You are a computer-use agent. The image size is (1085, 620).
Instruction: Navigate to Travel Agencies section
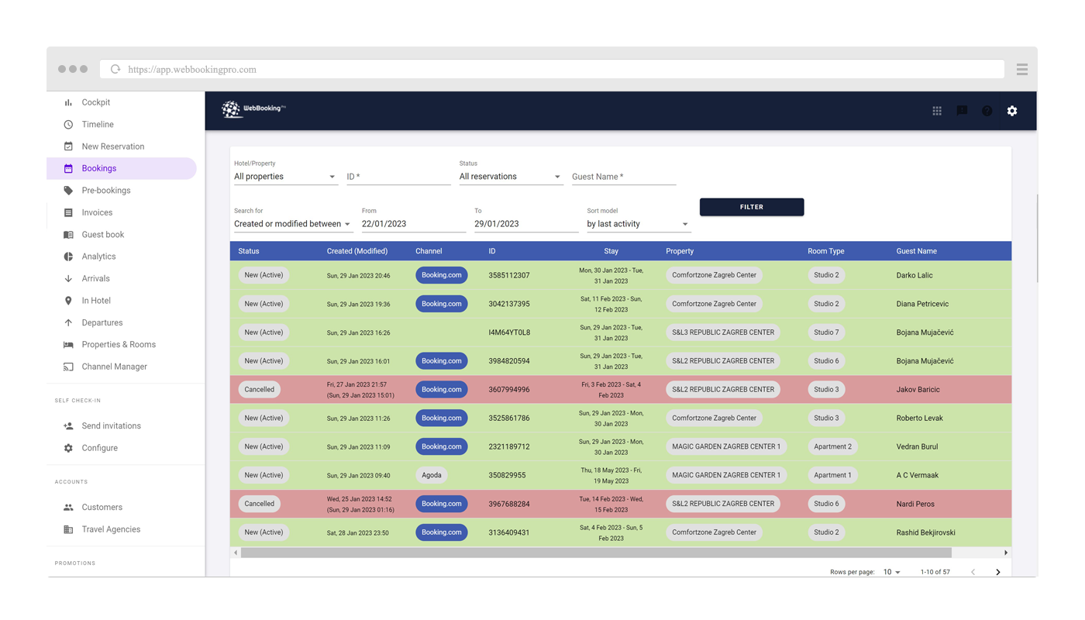pos(111,529)
